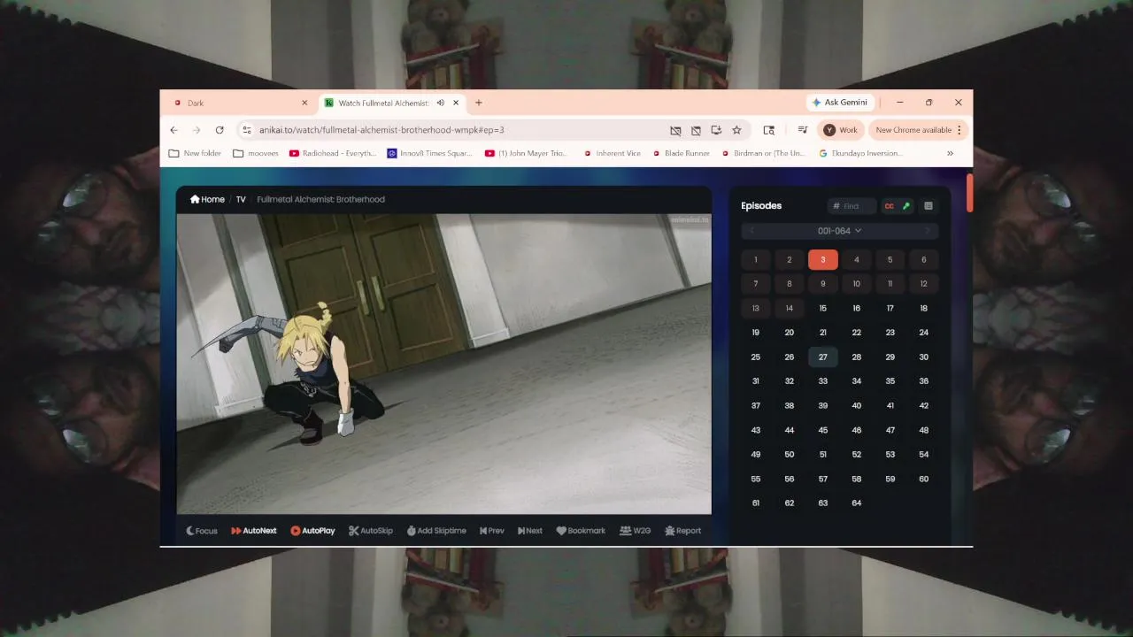Show more bookmarks with the chevron
1133x637 pixels.
click(x=950, y=153)
